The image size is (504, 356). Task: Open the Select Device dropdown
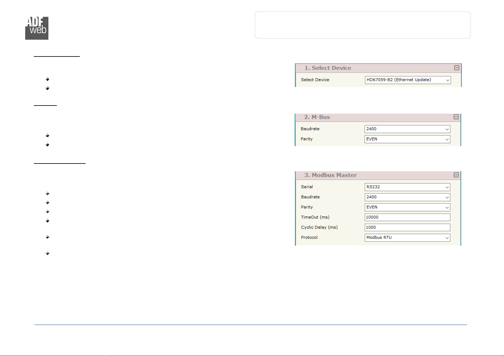coord(408,80)
